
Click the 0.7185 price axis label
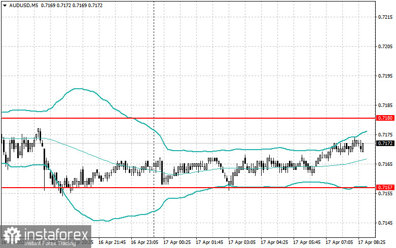coord(385,105)
